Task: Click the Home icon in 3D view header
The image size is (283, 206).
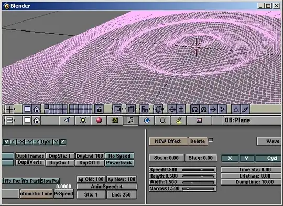Action: click(x=37, y=109)
